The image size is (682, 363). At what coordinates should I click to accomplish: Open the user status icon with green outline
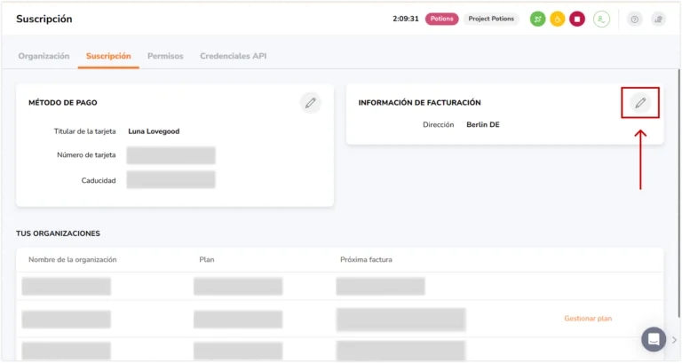pyautogui.click(x=601, y=20)
